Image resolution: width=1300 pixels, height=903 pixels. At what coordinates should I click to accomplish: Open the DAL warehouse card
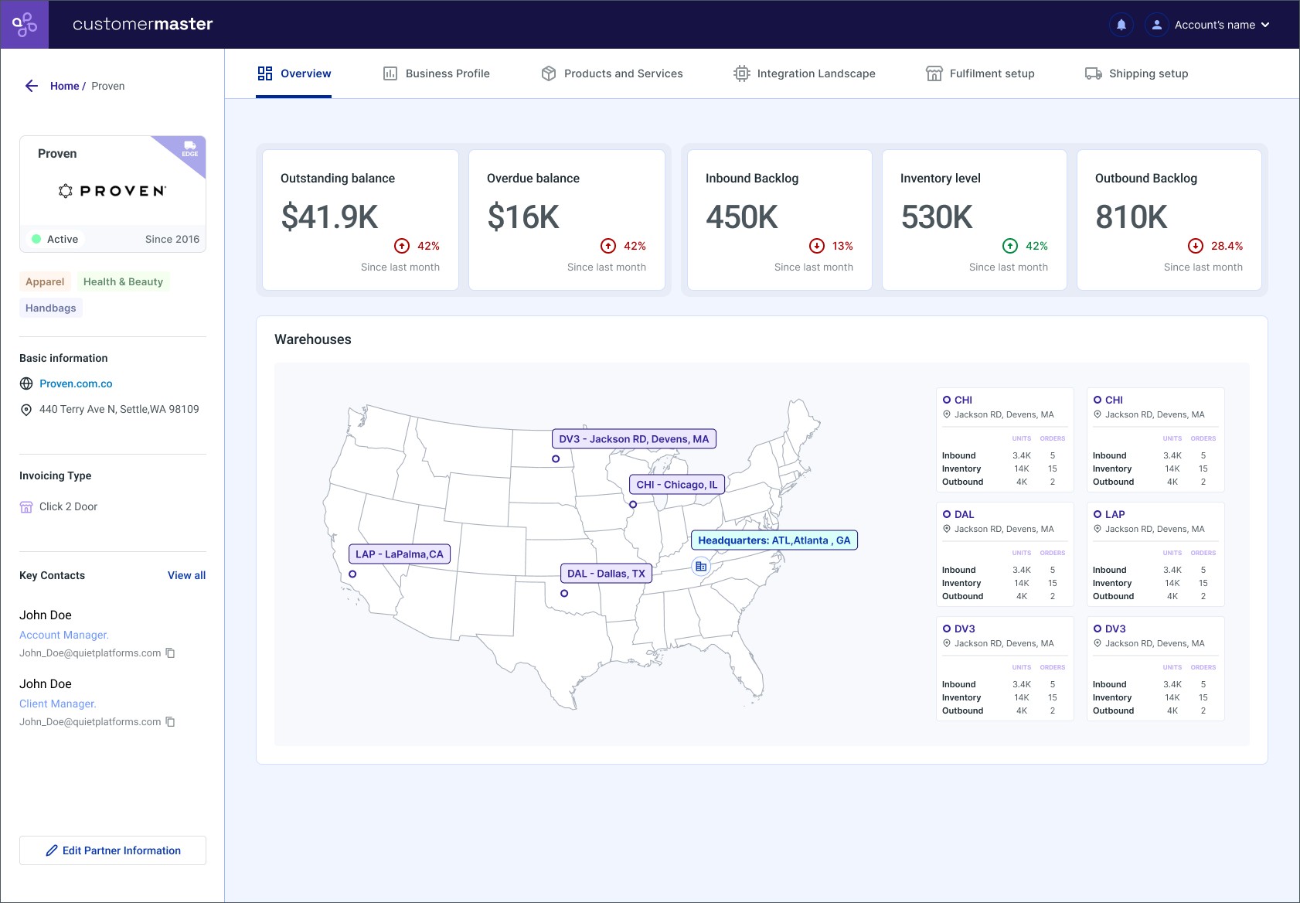[x=1005, y=554]
